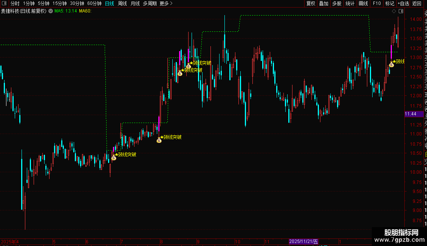The height and width of the screenshot is (246, 427).
Task: Click the 2025年 label on time axis
Action: (x=8, y=241)
